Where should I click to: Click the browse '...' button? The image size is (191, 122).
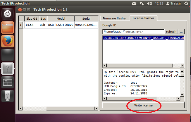pyautogui.click(x=181, y=32)
